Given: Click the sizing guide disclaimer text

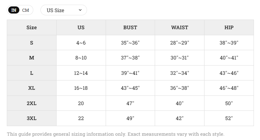Looking at the screenshot, I should [x=116, y=134].
